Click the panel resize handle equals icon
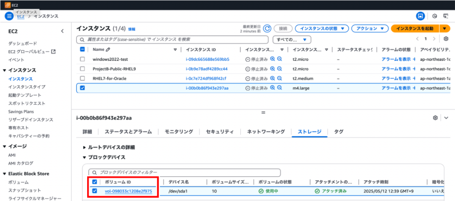This screenshot has height=201, width=455. 263,112
